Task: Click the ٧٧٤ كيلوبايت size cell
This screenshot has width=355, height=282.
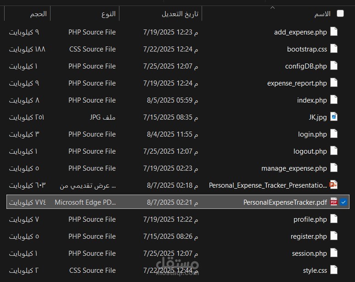Action: pyautogui.click(x=28, y=202)
